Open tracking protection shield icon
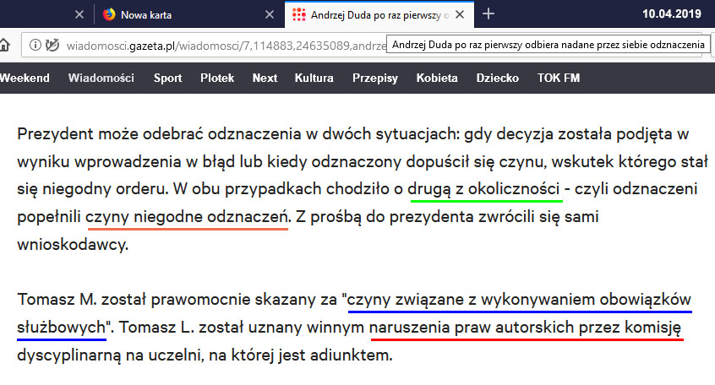The width and height of the screenshot is (715, 385). [x=52, y=45]
